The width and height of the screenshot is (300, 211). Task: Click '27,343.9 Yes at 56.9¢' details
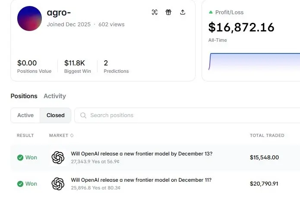(95, 161)
